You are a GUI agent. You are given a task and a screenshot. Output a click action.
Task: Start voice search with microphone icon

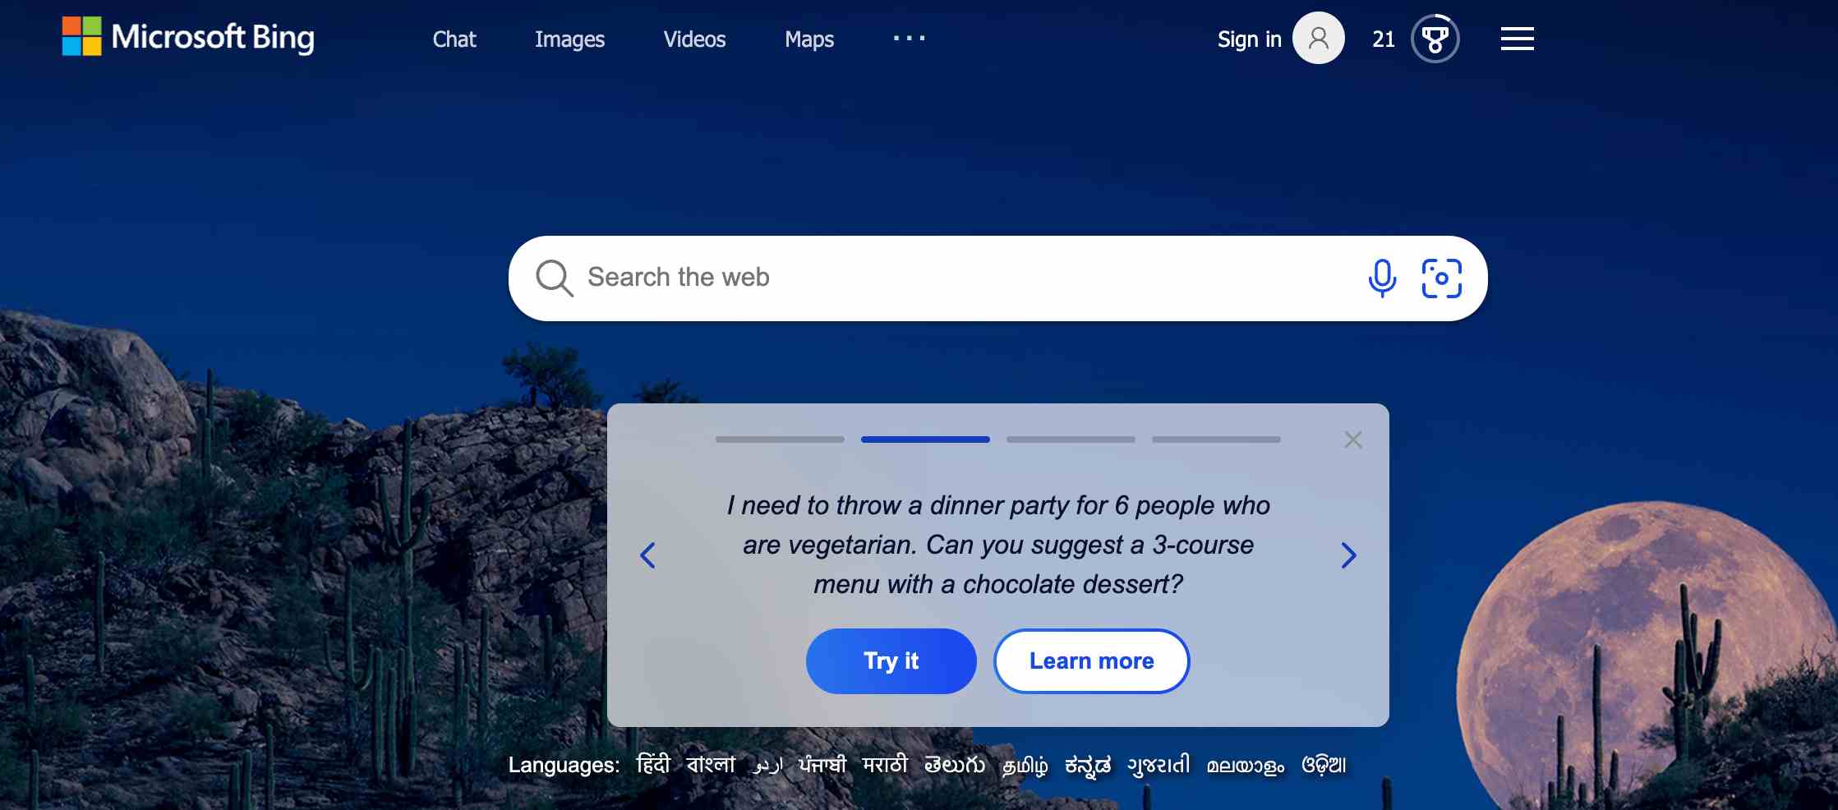pos(1382,278)
